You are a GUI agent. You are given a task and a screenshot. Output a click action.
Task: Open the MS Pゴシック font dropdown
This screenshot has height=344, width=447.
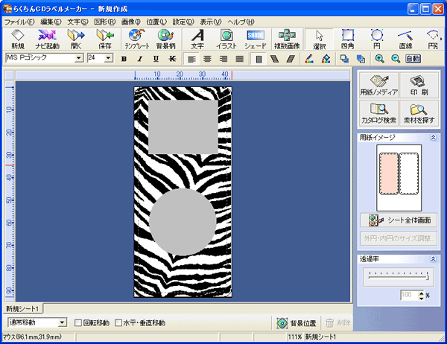[x=78, y=58]
